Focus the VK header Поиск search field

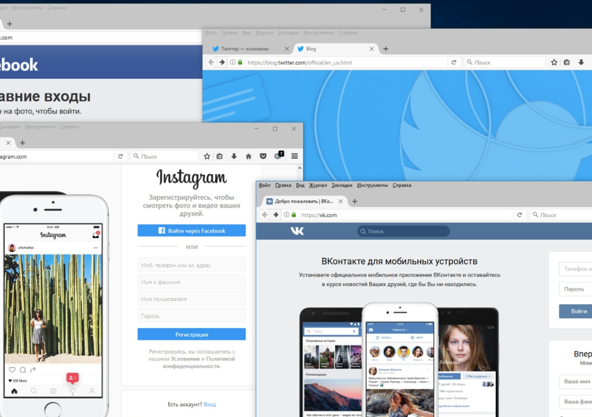point(404,231)
